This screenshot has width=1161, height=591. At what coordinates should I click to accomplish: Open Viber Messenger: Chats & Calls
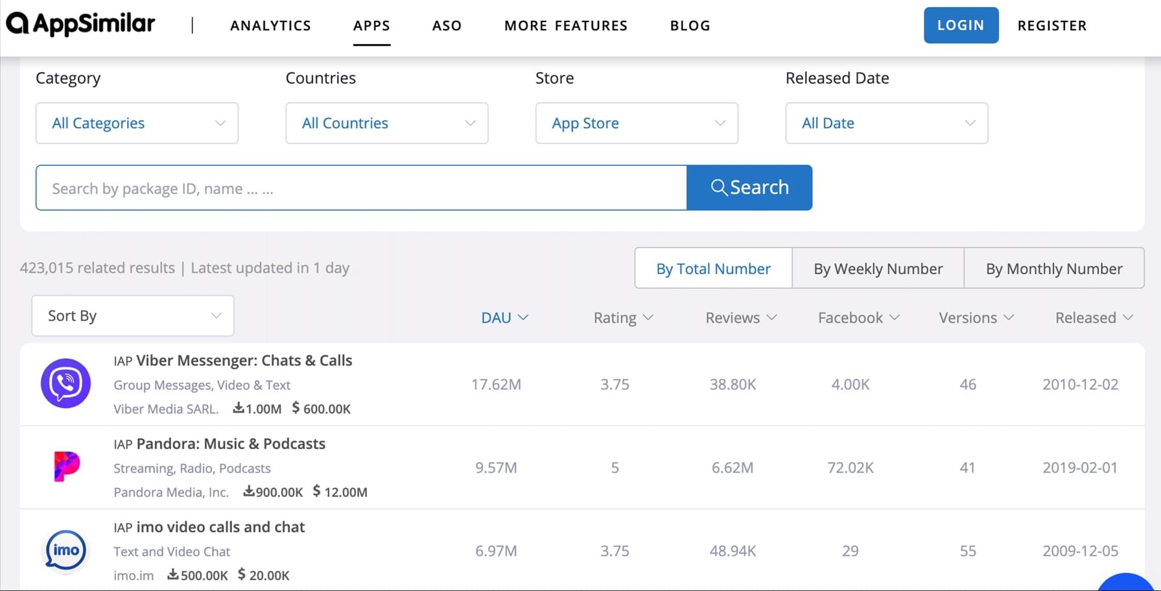(244, 360)
